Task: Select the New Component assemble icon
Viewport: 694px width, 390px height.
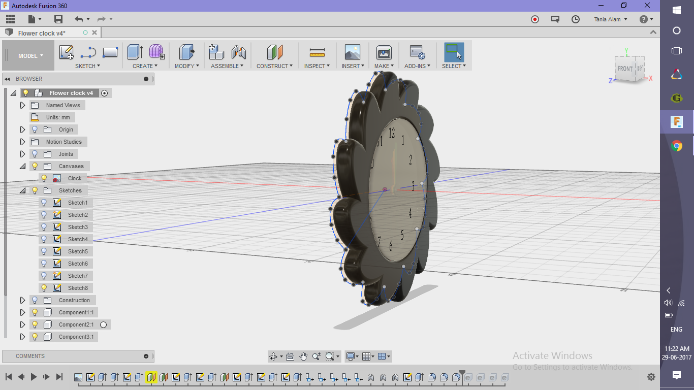Action: coord(216,52)
